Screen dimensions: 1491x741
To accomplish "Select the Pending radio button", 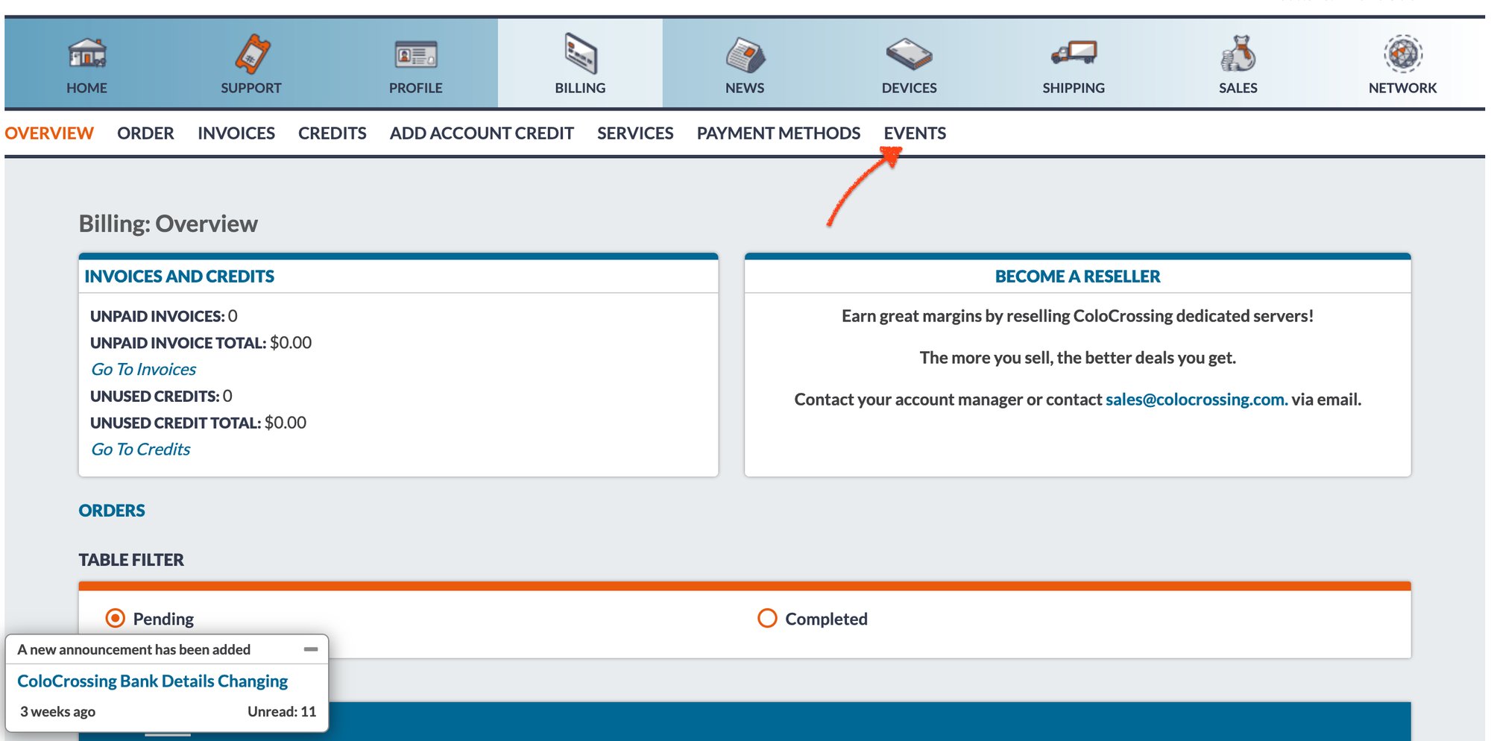I will click(116, 618).
